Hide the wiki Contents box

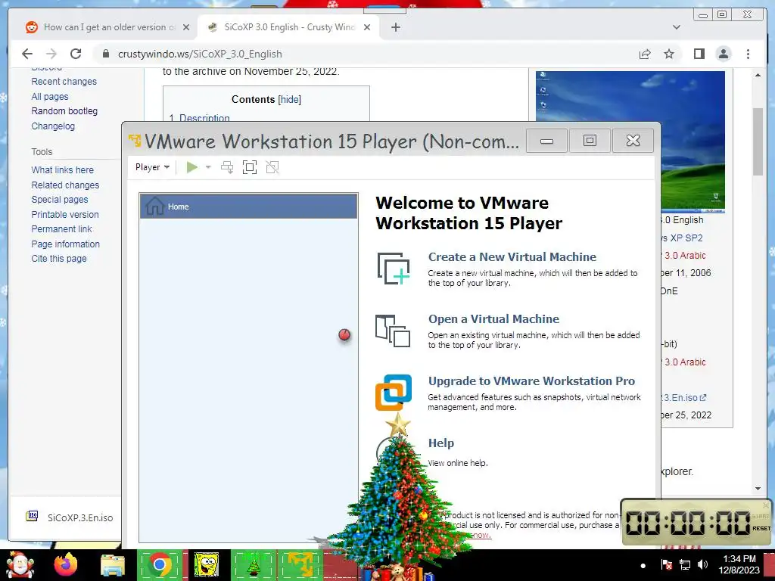(290, 99)
